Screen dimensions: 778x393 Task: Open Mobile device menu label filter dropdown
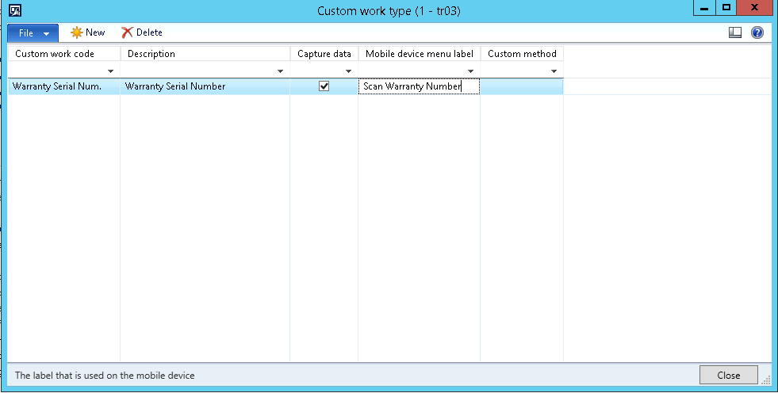[x=470, y=71]
